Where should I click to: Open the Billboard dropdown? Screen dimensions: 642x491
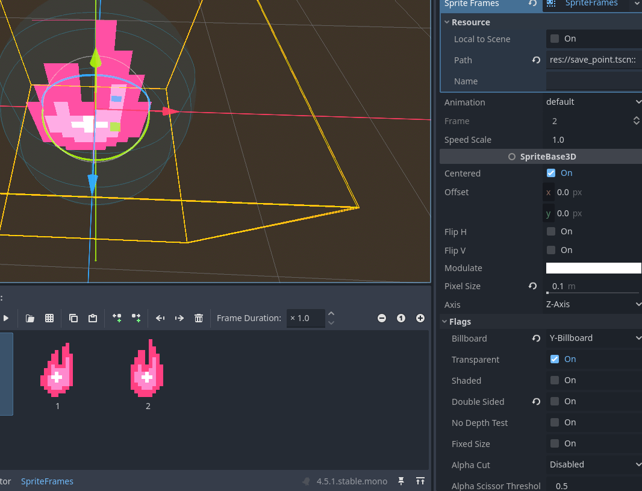[x=594, y=338]
